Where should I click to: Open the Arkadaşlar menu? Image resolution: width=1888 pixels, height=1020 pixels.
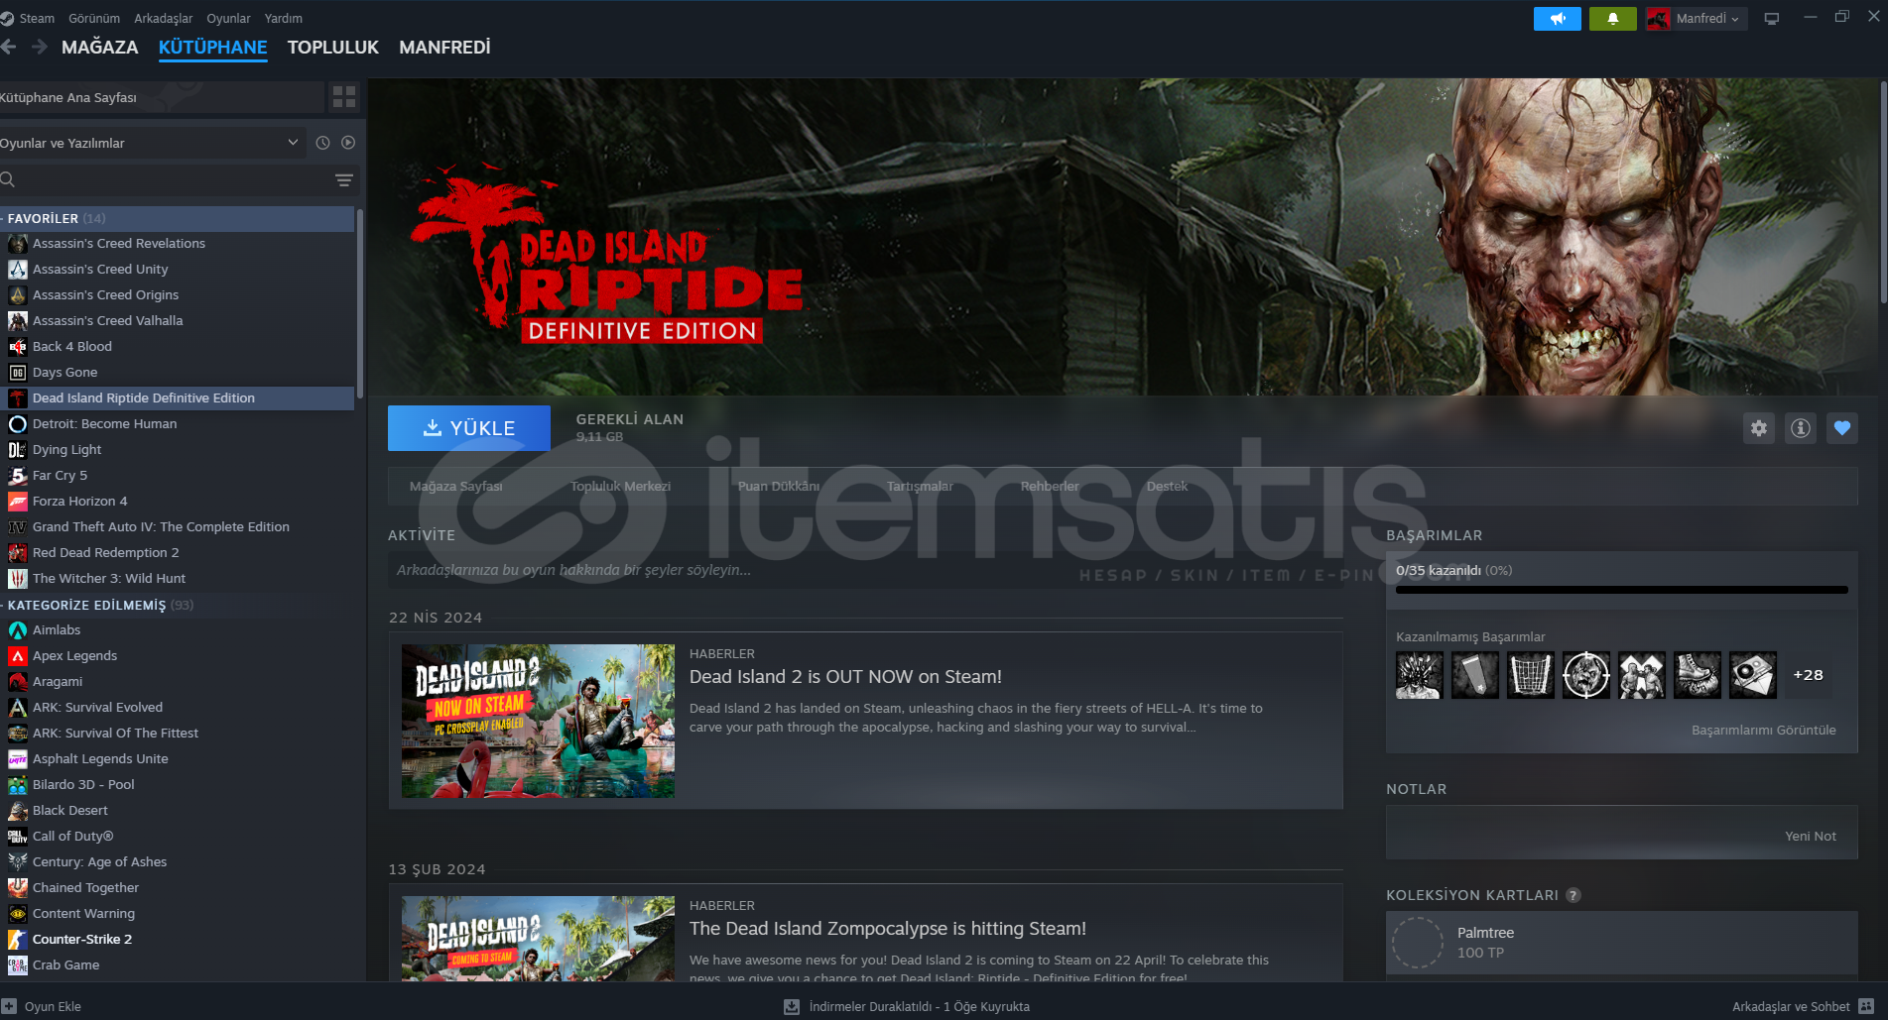point(164,18)
